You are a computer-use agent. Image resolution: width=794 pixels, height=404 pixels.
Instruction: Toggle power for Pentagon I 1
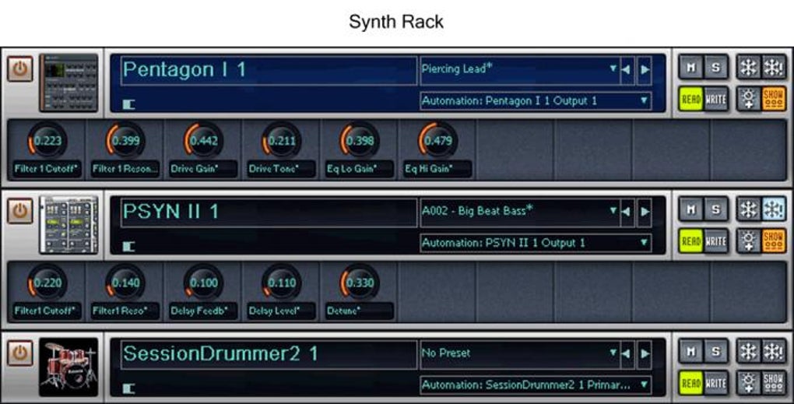(20, 69)
